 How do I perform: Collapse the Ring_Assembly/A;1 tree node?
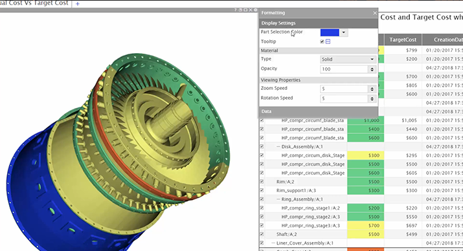278,199
